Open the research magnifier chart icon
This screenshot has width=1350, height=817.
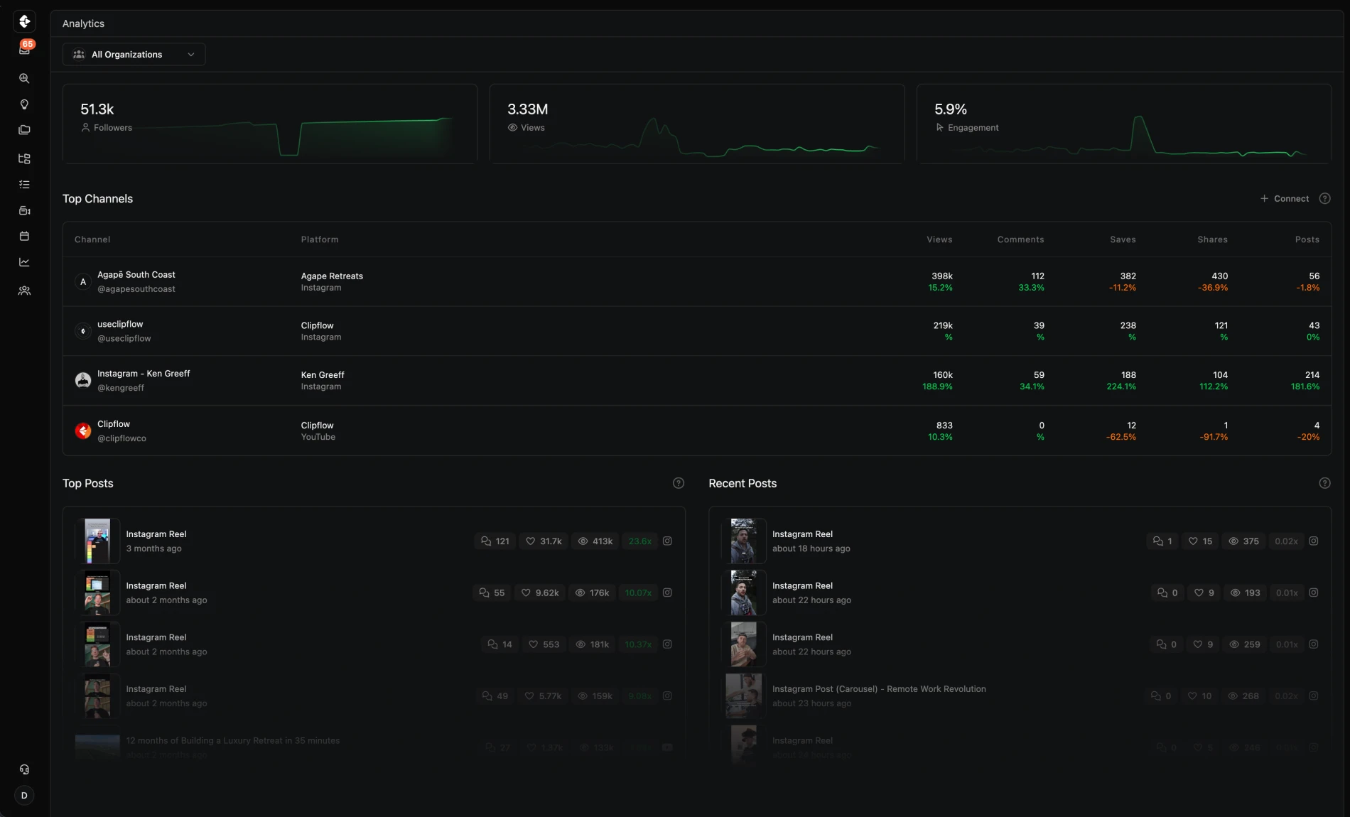24,78
